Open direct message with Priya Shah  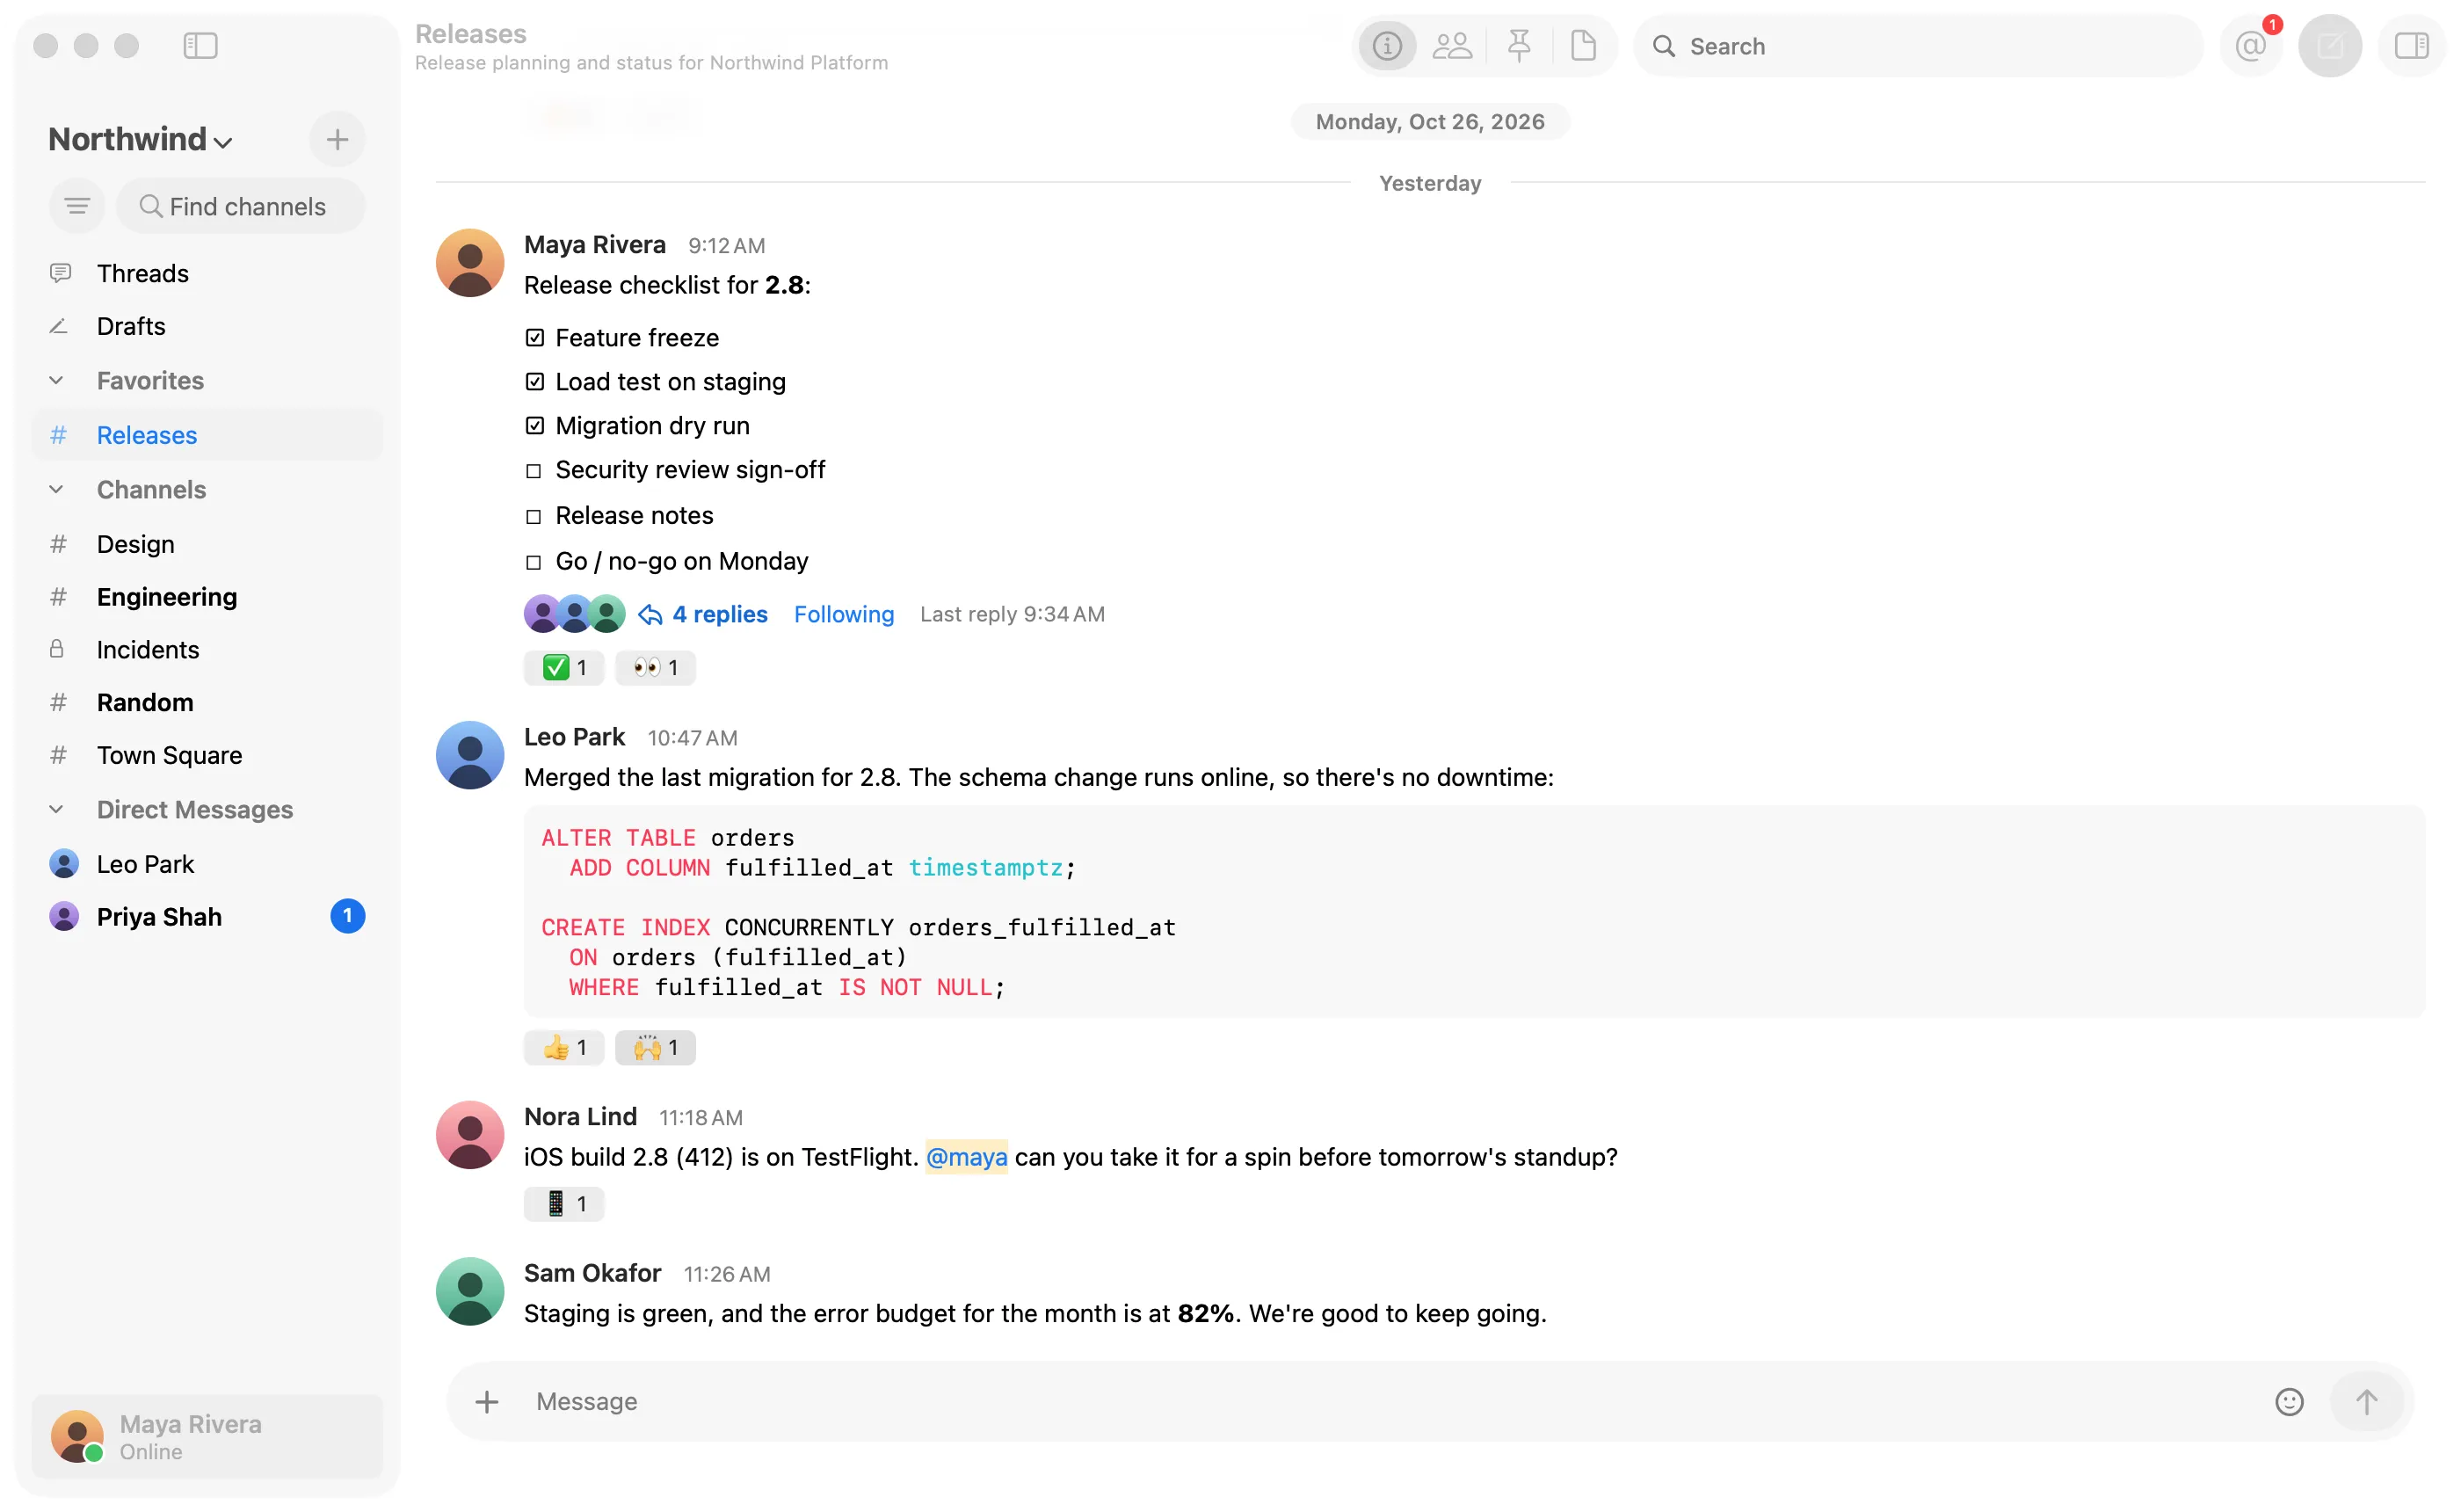(207, 917)
